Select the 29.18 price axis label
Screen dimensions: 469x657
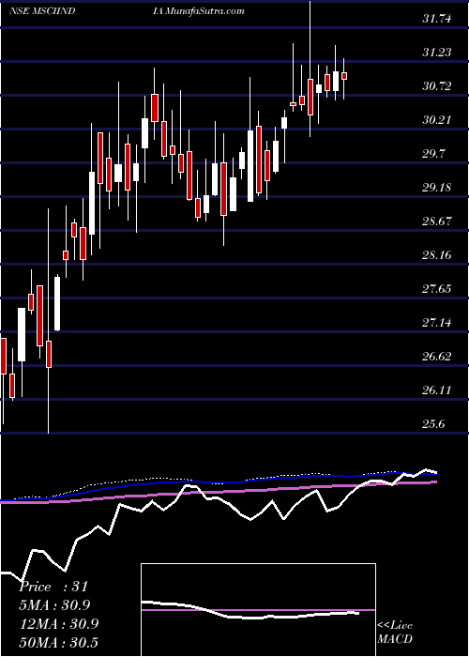(x=437, y=188)
